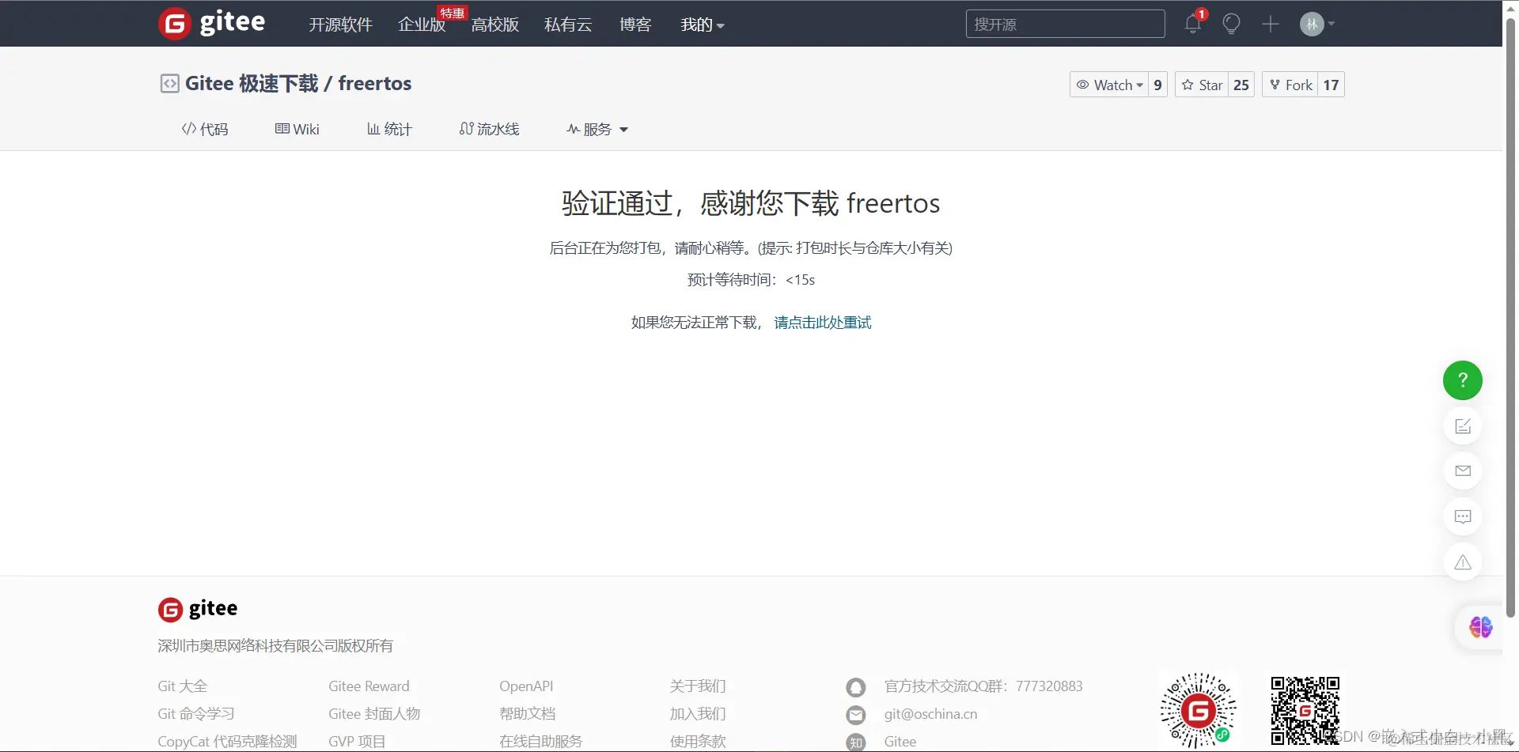Click the QQ group icon in the footer
This screenshot has width=1519, height=752.
click(855, 687)
